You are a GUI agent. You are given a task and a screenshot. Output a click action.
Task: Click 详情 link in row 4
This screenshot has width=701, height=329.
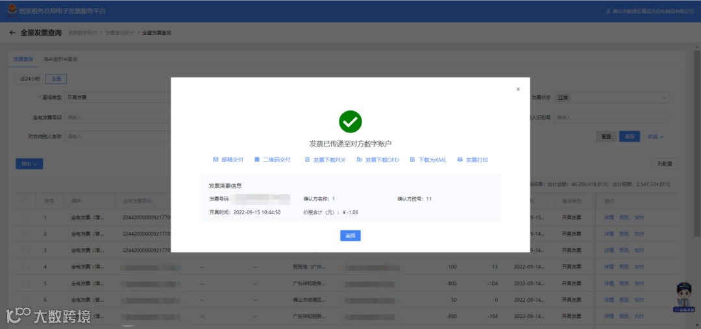pyautogui.click(x=609, y=267)
